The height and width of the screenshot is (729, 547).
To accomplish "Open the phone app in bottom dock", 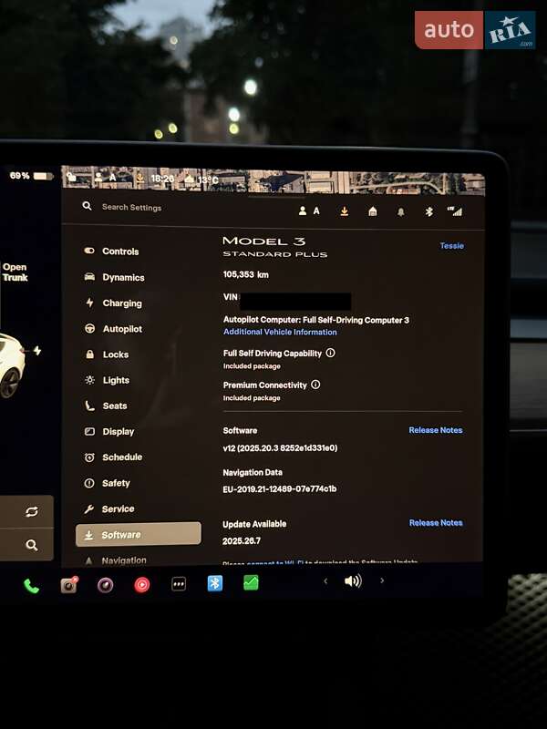I will click(x=31, y=586).
